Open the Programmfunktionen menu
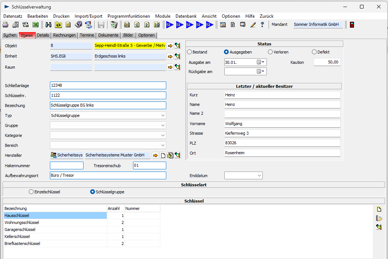The height and width of the screenshot is (259, 388). [129, 16]
